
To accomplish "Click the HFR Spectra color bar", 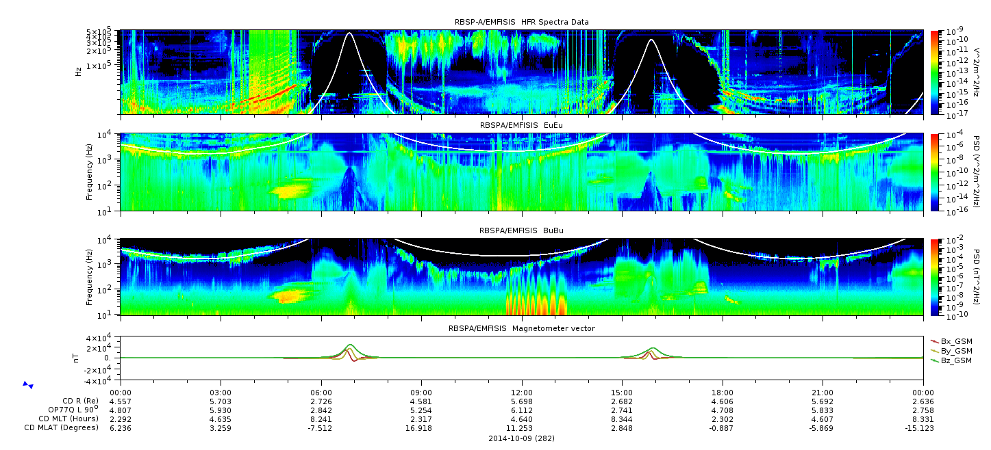I will coord(935,72).
